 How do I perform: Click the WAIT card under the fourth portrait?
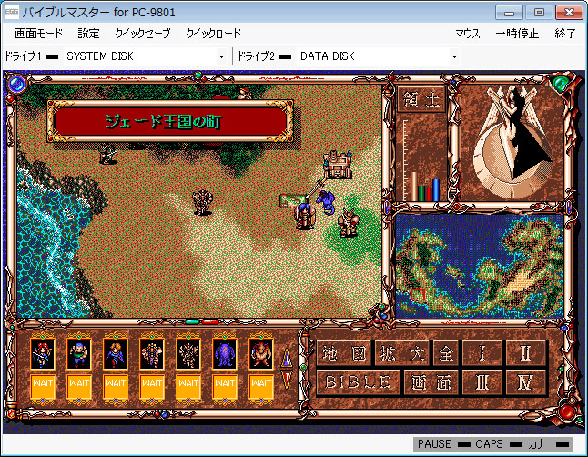[x=151, y=387]
